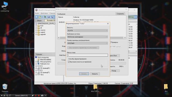Viewport: 172px width, 97px height.
Task: Click the format progress bar
Action: click(87, 69)
